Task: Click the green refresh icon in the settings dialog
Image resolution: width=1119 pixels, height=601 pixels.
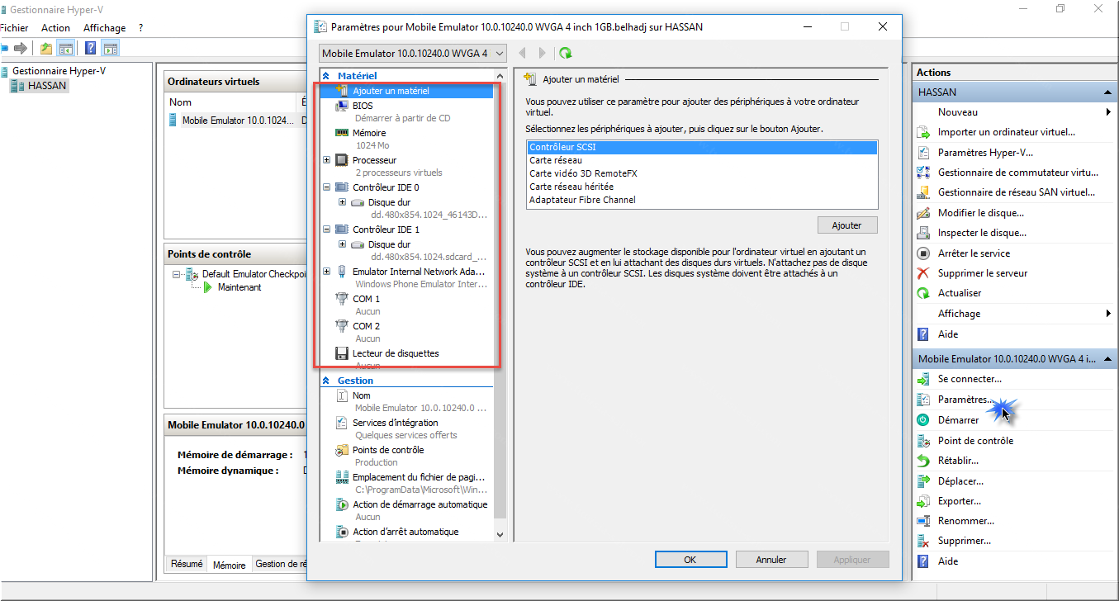Action: (x=565, y=53)
